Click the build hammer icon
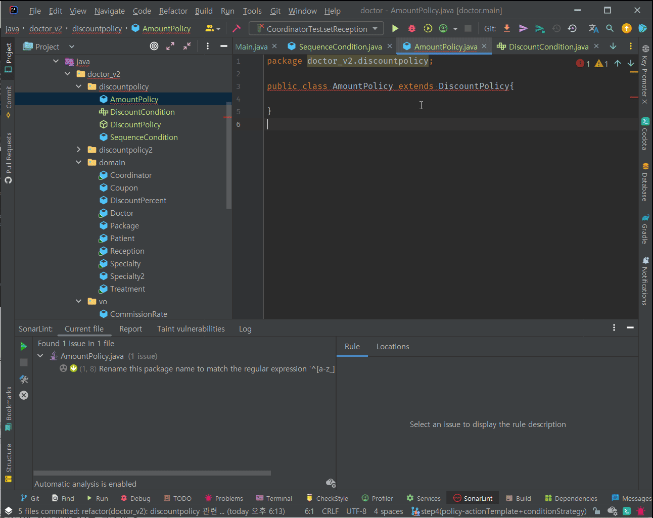The image size is (653, 518). click(237, 29)
